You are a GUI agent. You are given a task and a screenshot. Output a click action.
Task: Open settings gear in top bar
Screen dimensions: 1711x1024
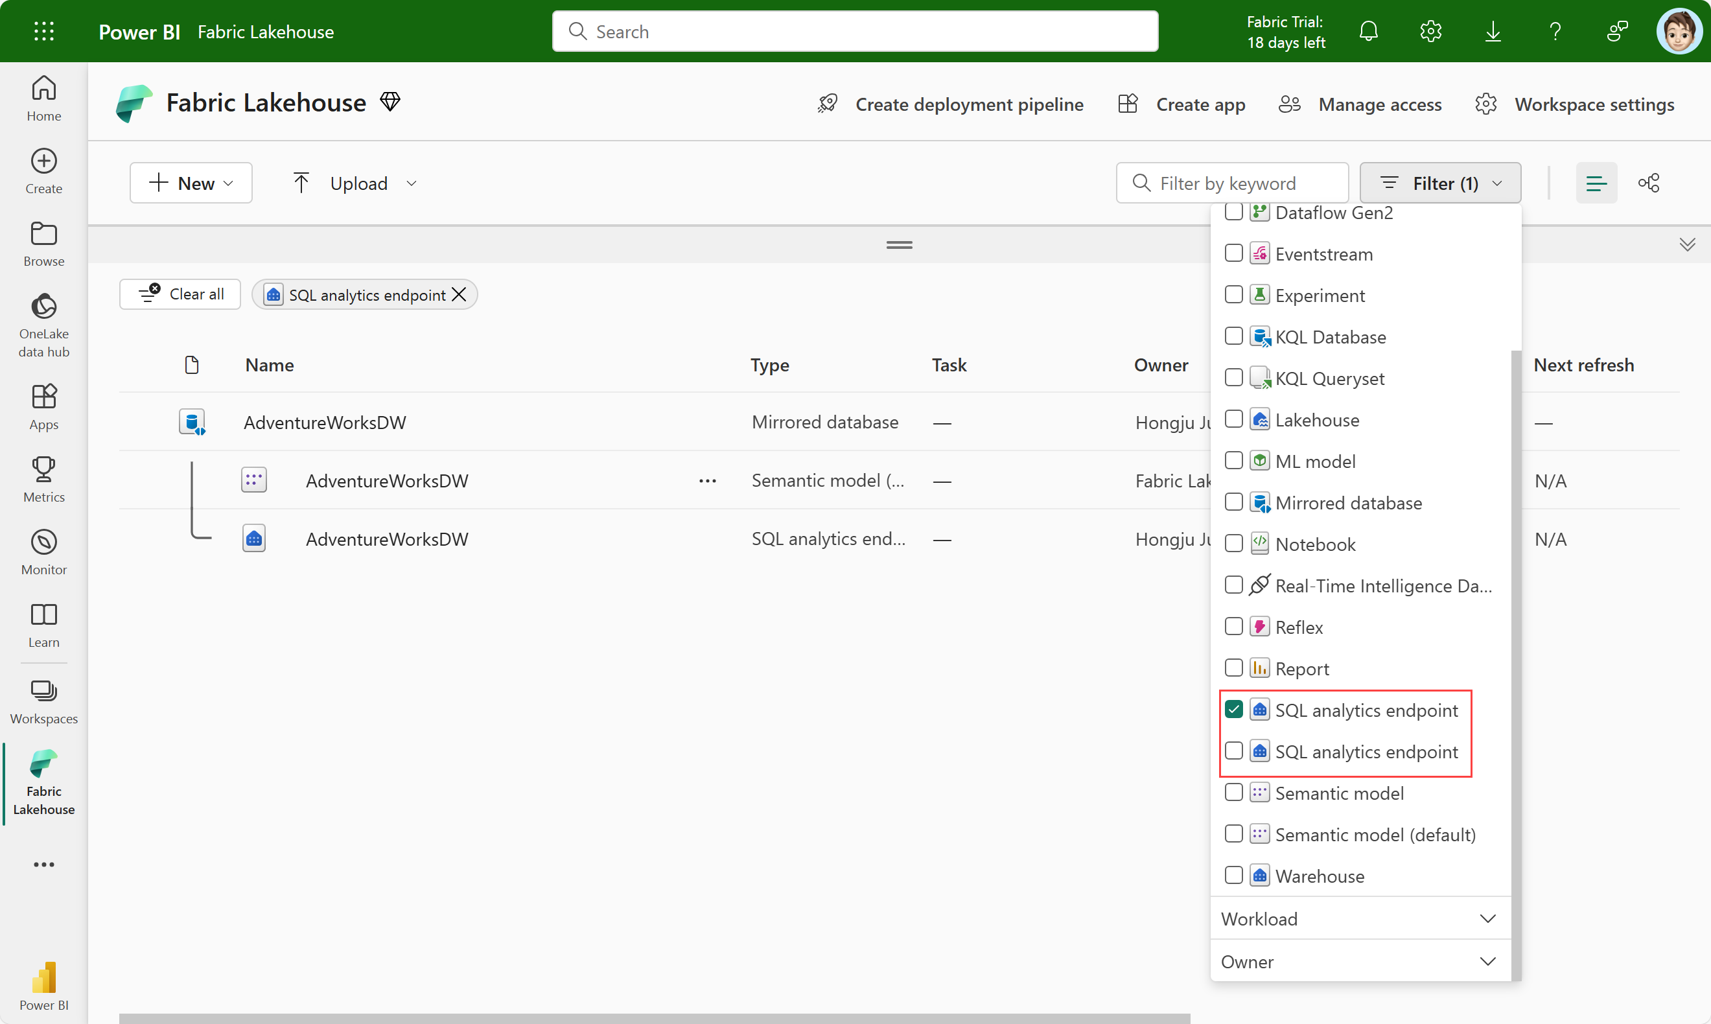pos(1431,32)
